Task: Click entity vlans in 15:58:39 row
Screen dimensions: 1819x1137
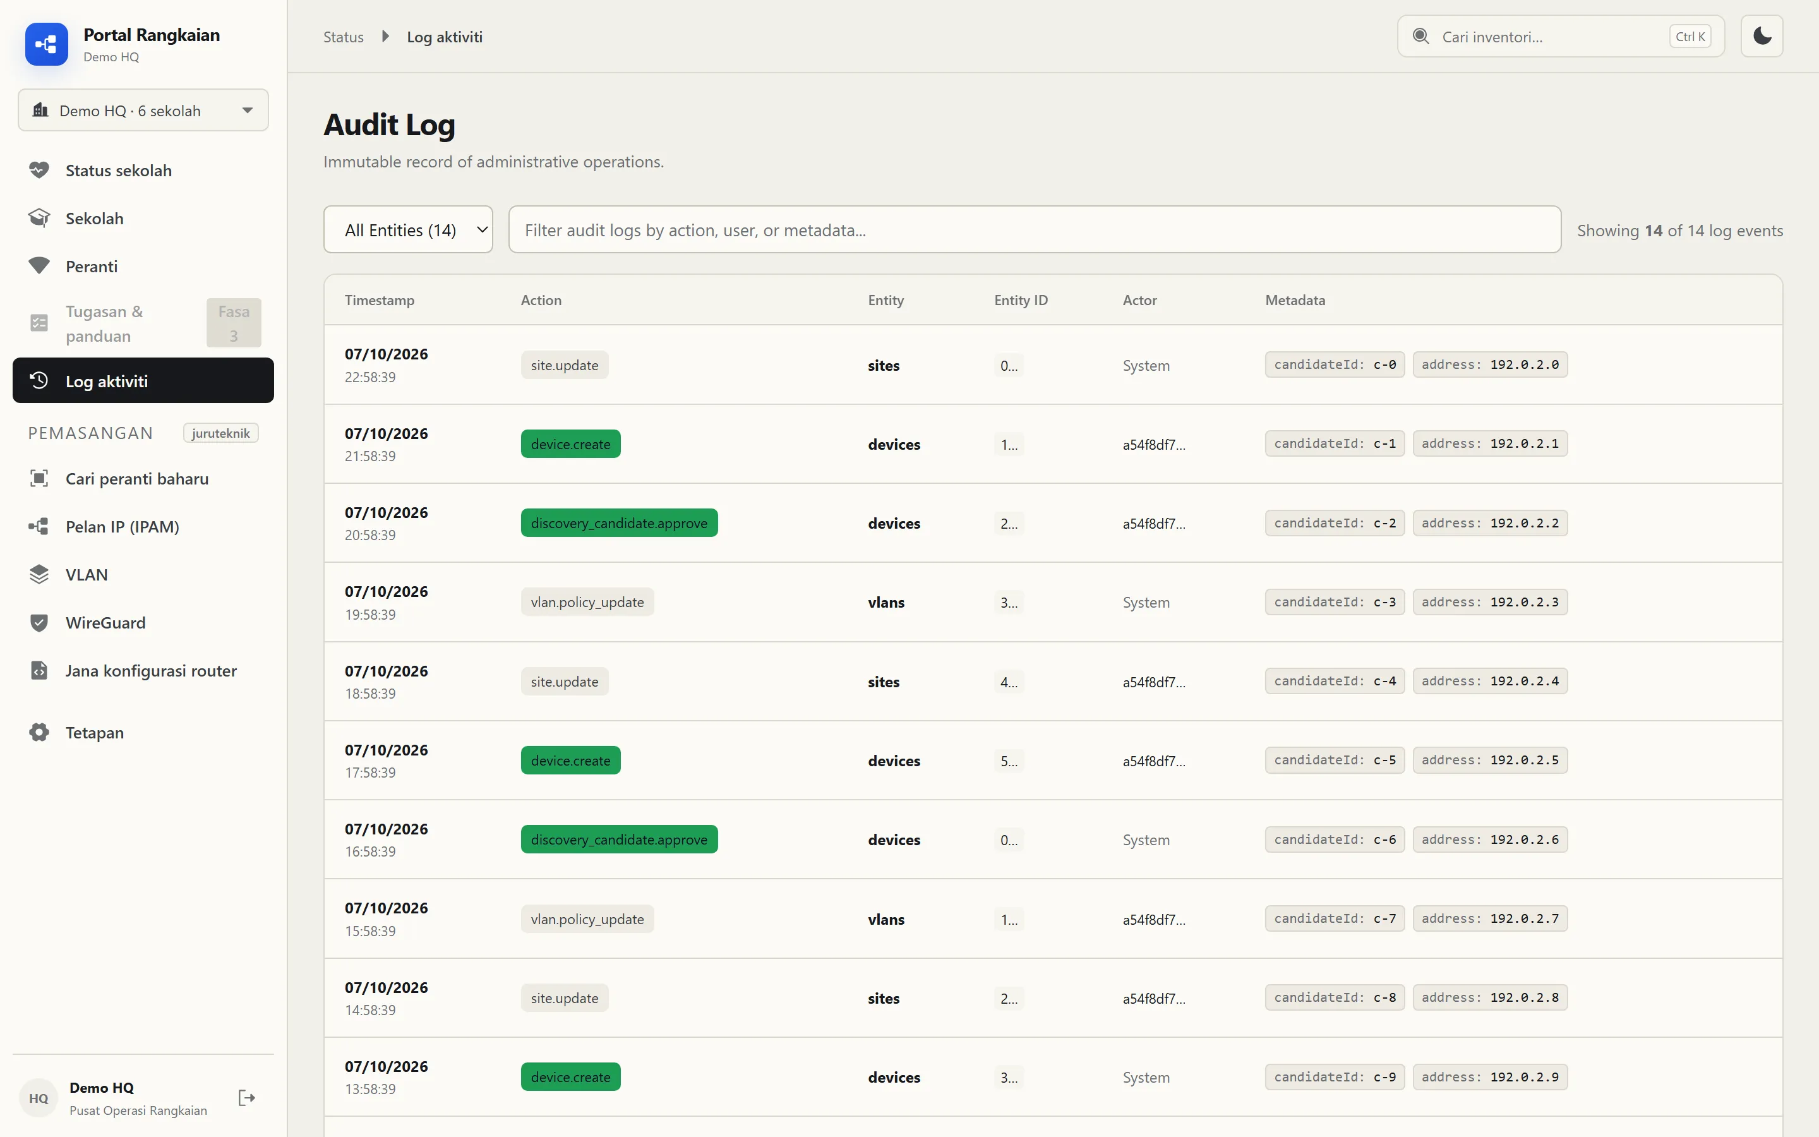Action: 886,920
